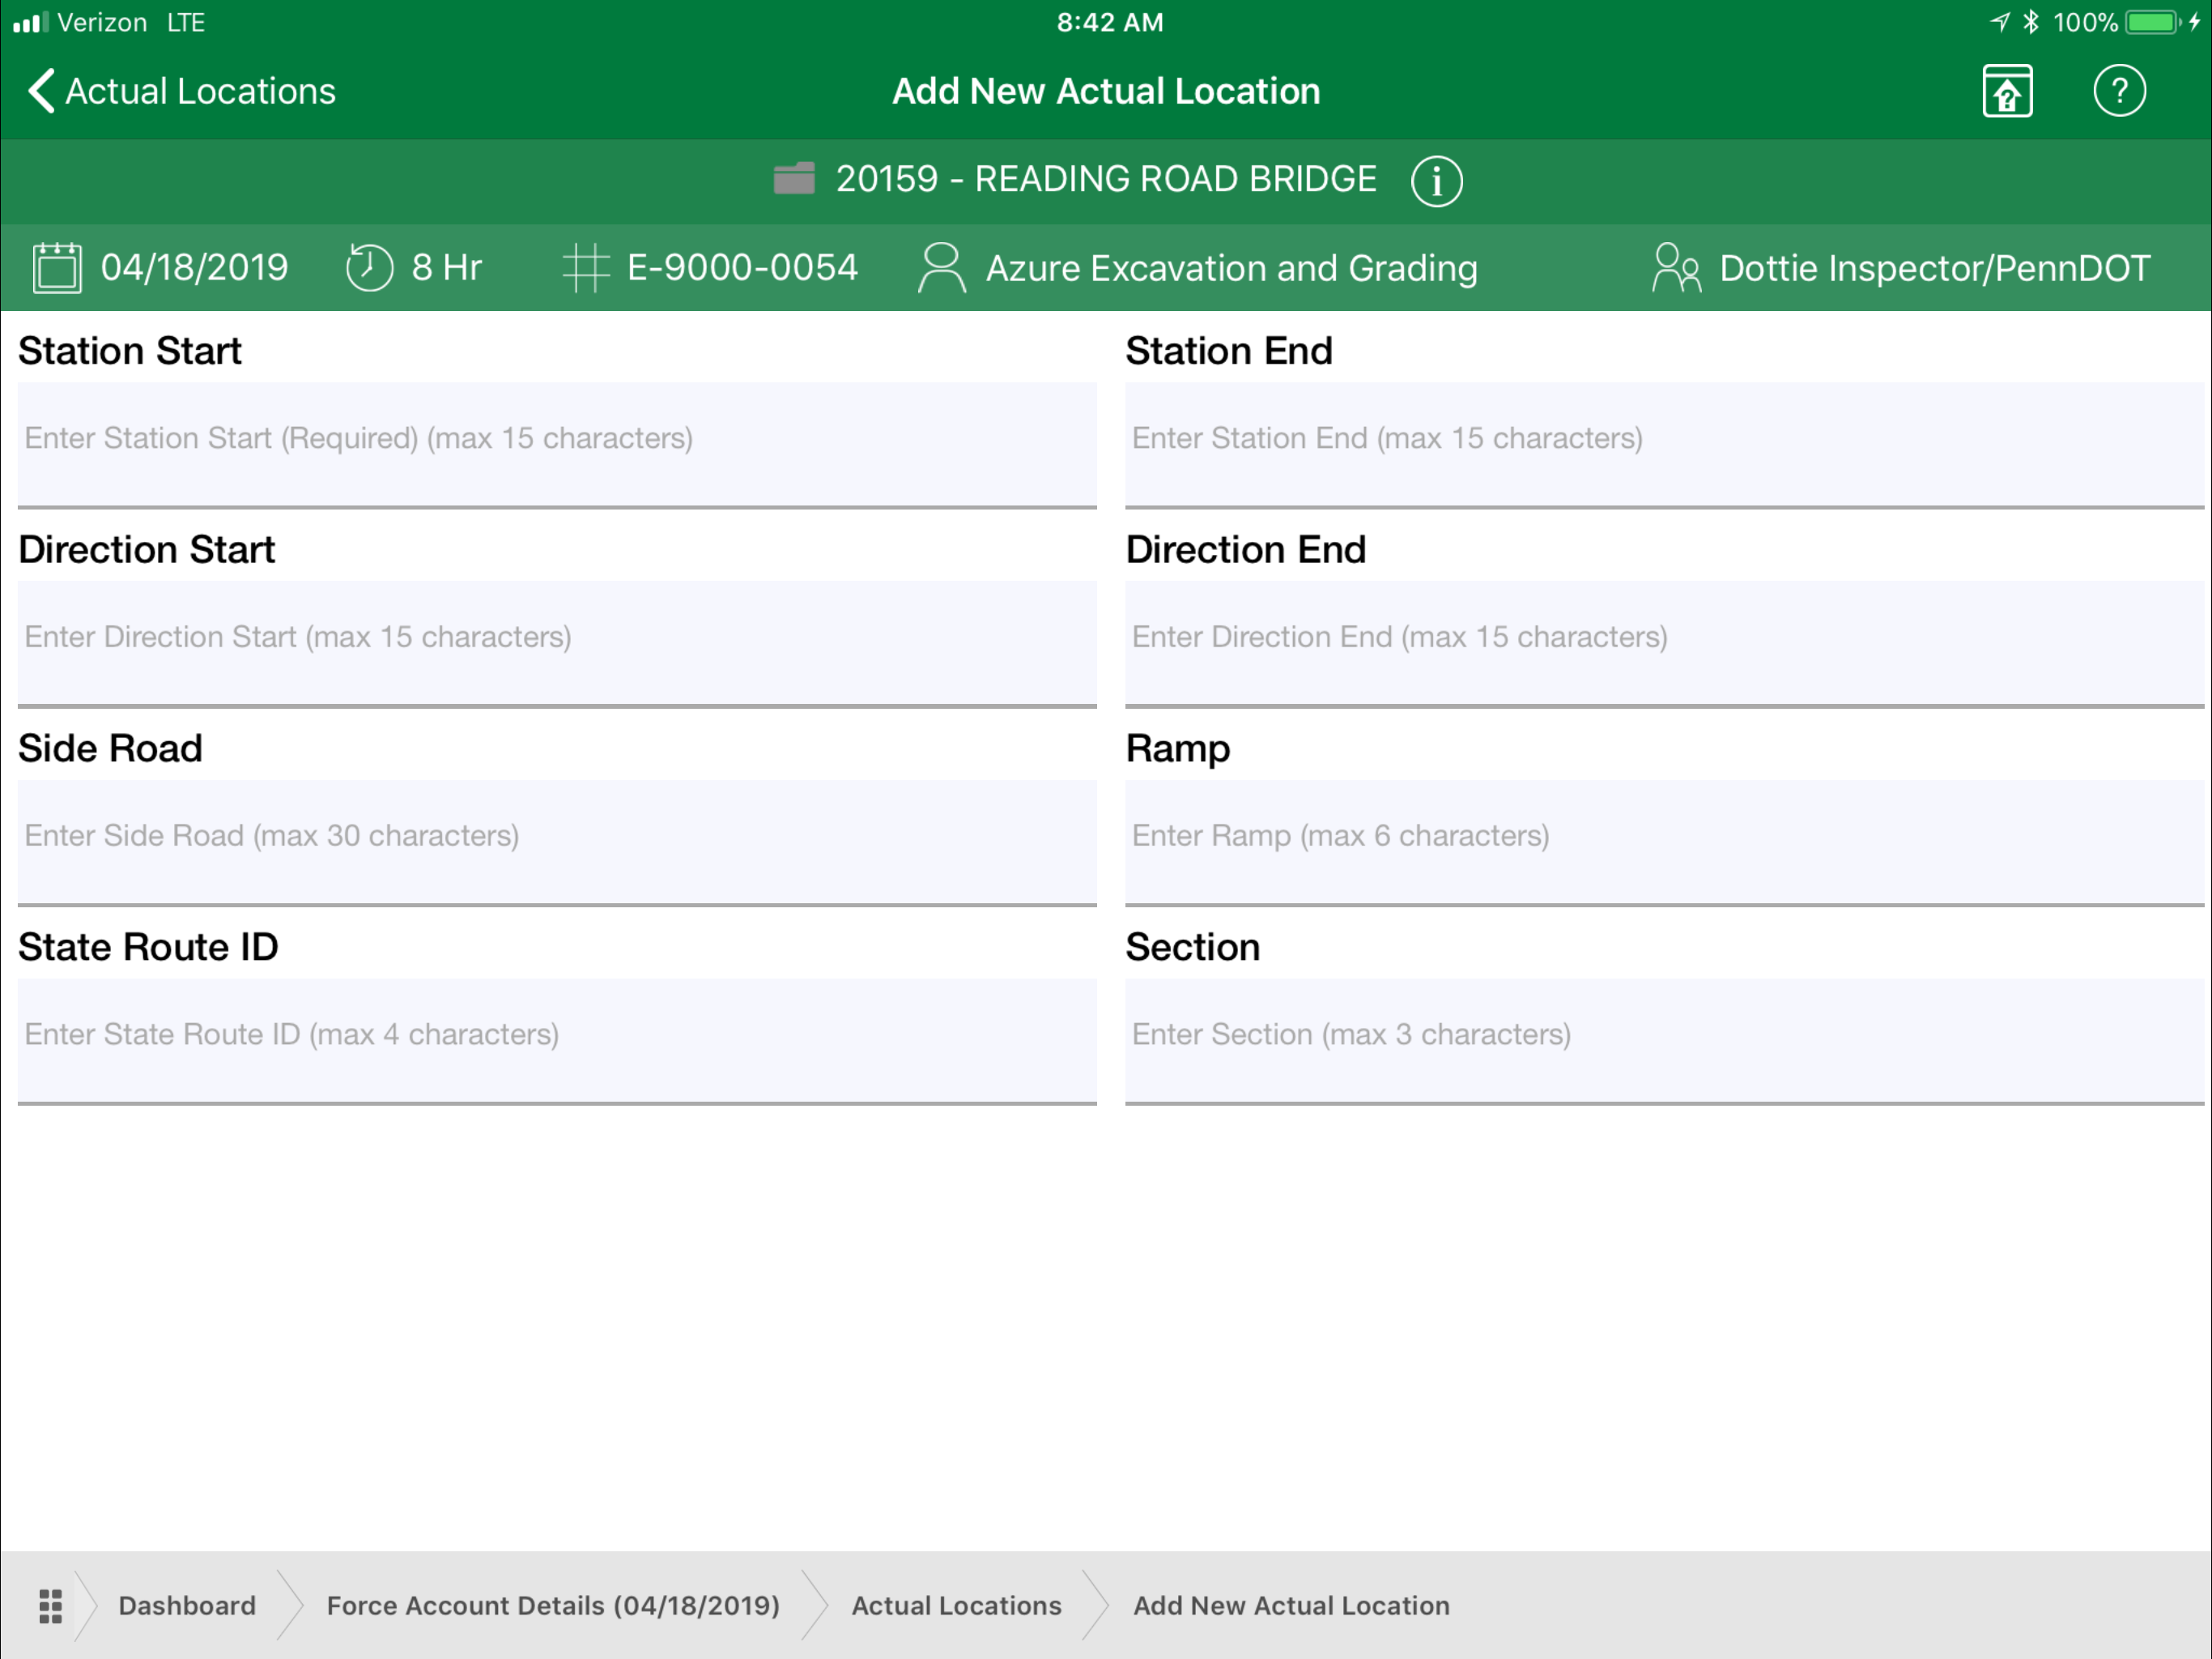Screen dimensions: 2212x1659
Task: Select the Ramp input field
Action: coord(1664,842)
